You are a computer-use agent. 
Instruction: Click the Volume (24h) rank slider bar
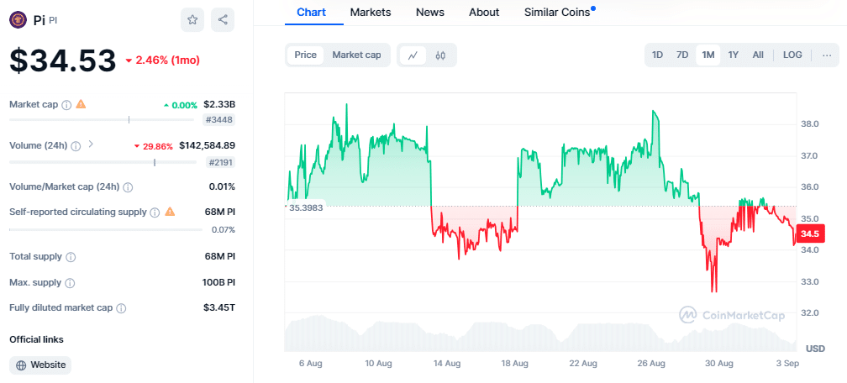click(x=103, y=162)
